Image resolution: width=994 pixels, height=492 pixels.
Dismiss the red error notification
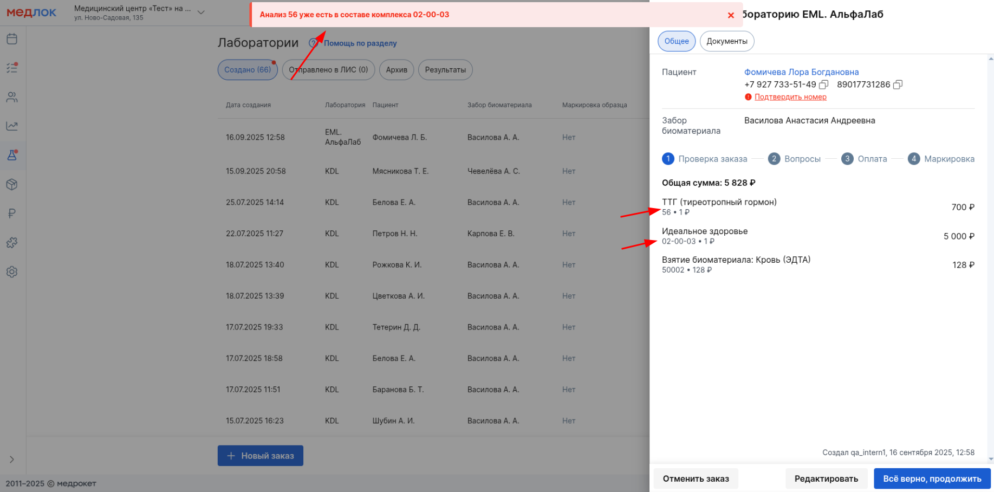tap(731, 15)
